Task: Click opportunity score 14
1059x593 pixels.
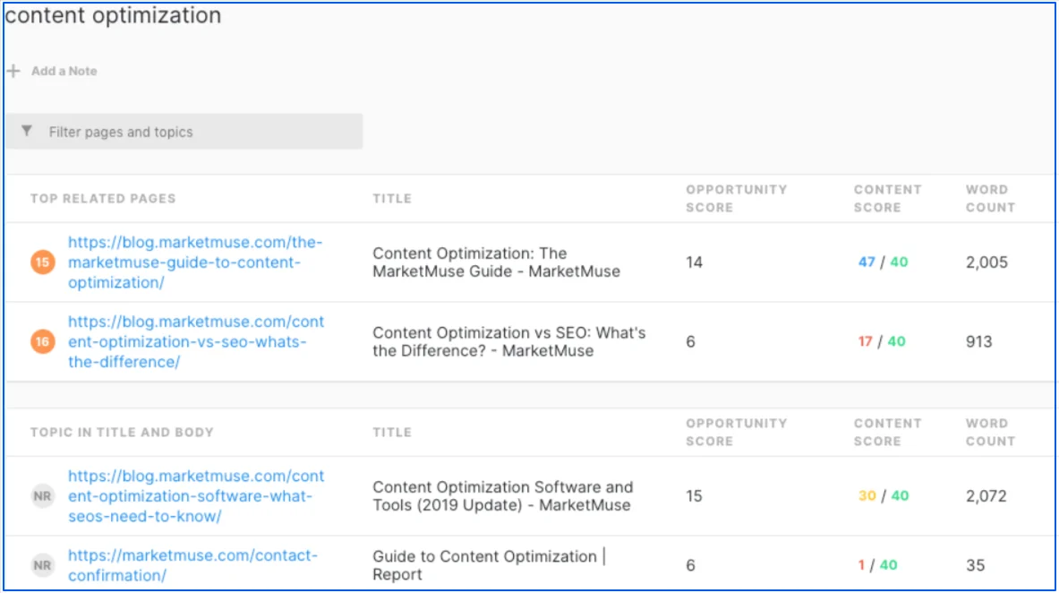Action: tap(695, 262)
